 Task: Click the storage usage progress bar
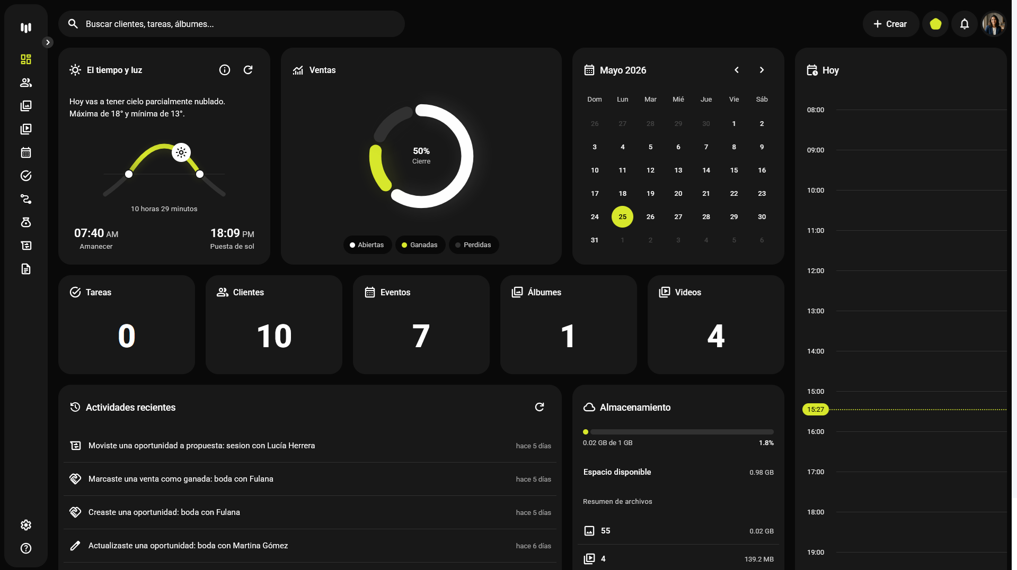click(x=678, y=432)
